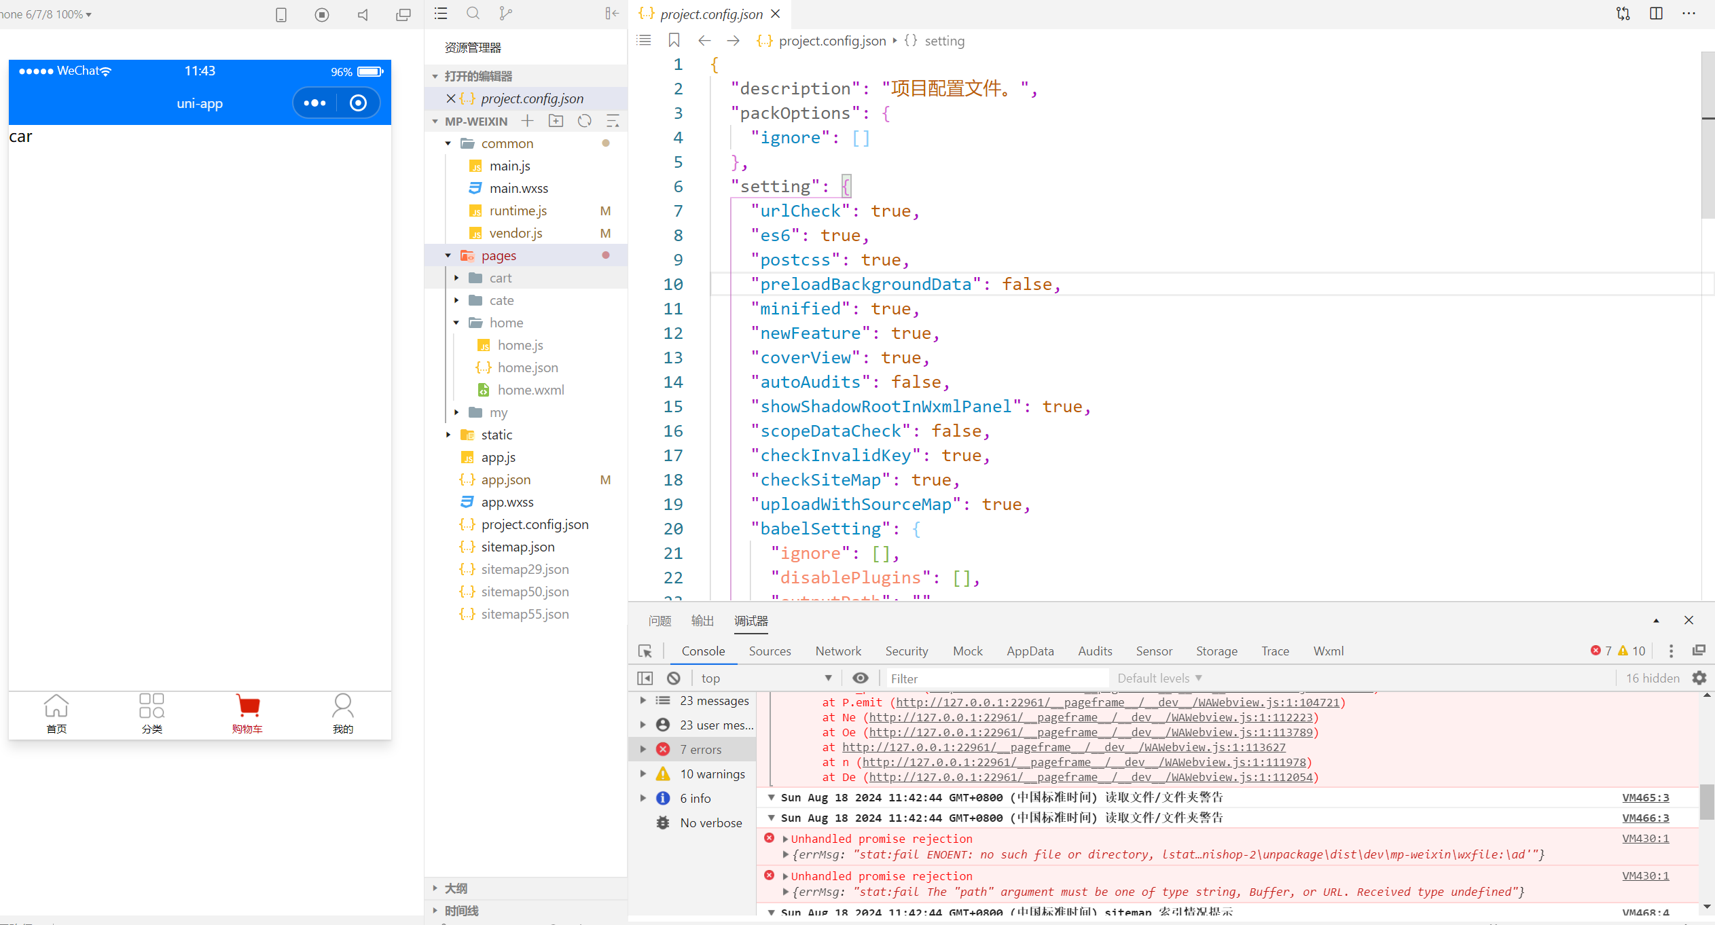Open the console settings gear
This screenshot has height=925, width=1715.
(1699, 678)
